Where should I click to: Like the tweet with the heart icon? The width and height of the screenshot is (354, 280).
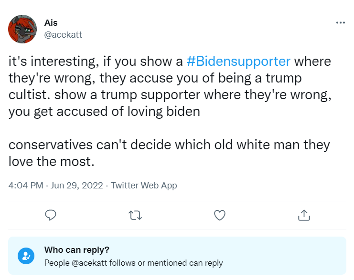(219, 215)
